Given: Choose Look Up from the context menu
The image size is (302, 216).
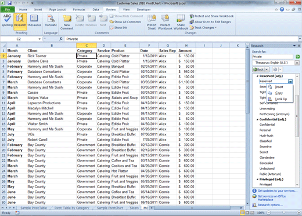Looking at the screenshot, I should point(279,99).
